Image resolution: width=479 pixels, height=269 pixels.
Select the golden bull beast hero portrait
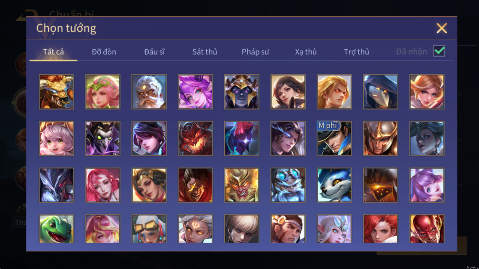click(56, 92)
